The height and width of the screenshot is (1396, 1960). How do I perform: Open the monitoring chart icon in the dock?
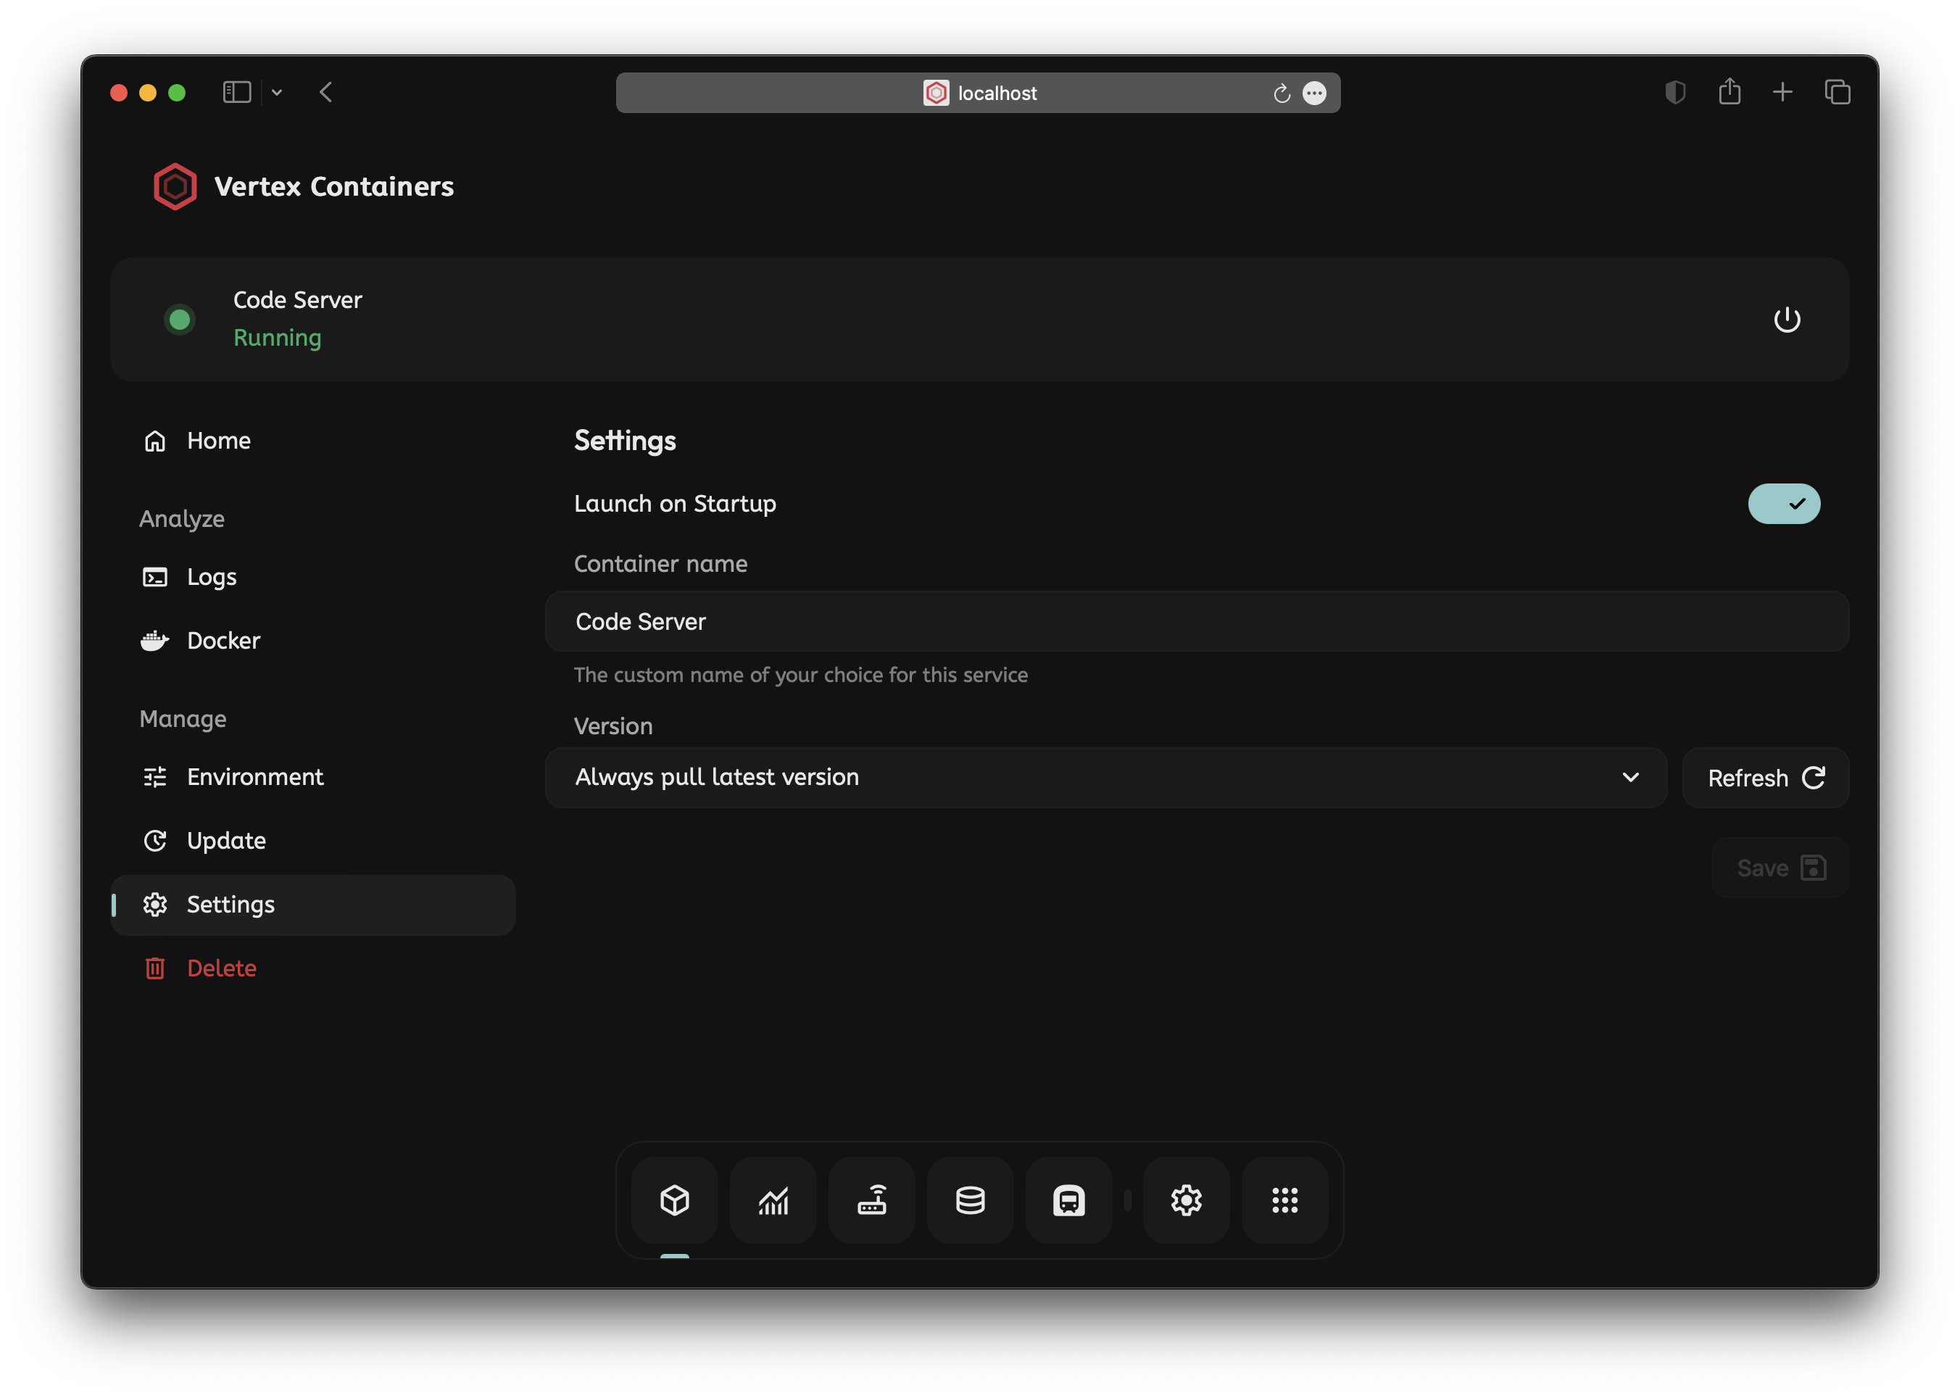(x=773, y=1200)
